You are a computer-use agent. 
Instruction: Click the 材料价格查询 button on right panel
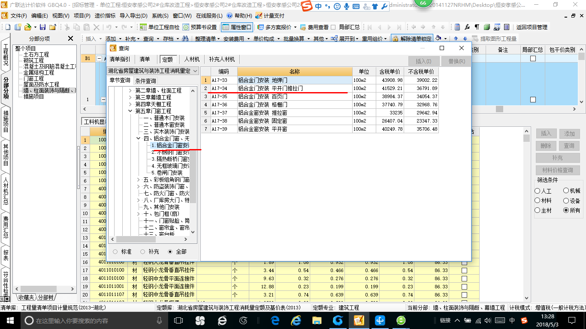pyautogui.click(x=557, y=170)
